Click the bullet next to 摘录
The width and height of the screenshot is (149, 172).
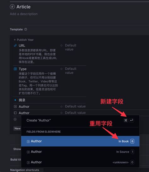click(15, 100)
